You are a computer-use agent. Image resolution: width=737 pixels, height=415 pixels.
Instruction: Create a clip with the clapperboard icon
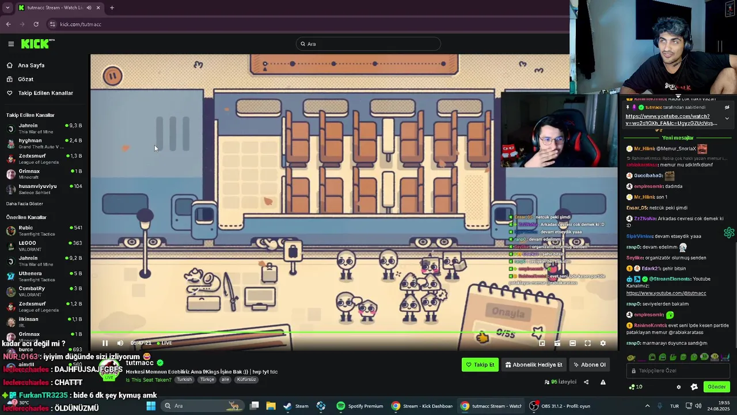(557, 343)
